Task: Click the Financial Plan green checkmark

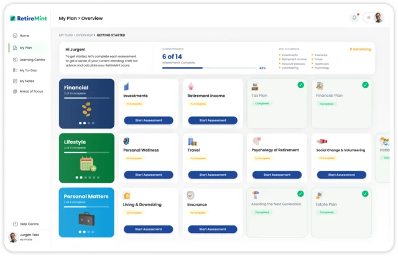Action: [365, 85]
